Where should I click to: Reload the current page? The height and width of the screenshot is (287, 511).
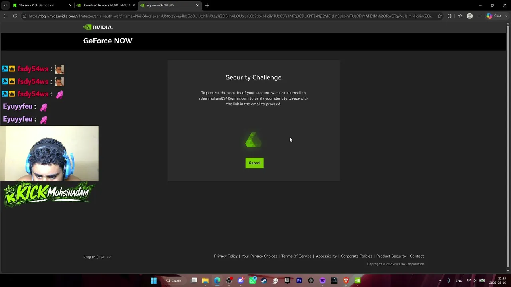(15, 16)
